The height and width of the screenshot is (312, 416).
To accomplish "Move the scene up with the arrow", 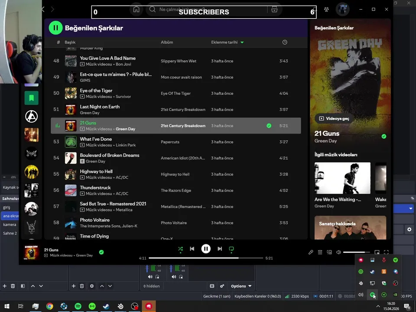I will 33,286.
